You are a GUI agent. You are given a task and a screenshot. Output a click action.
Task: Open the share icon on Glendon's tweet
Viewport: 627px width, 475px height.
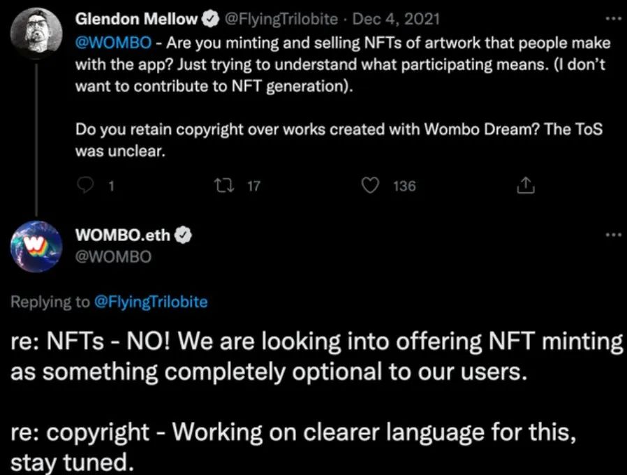coord(526,185)
